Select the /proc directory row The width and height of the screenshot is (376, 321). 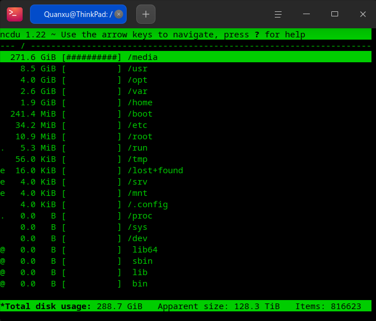point(186,216)
